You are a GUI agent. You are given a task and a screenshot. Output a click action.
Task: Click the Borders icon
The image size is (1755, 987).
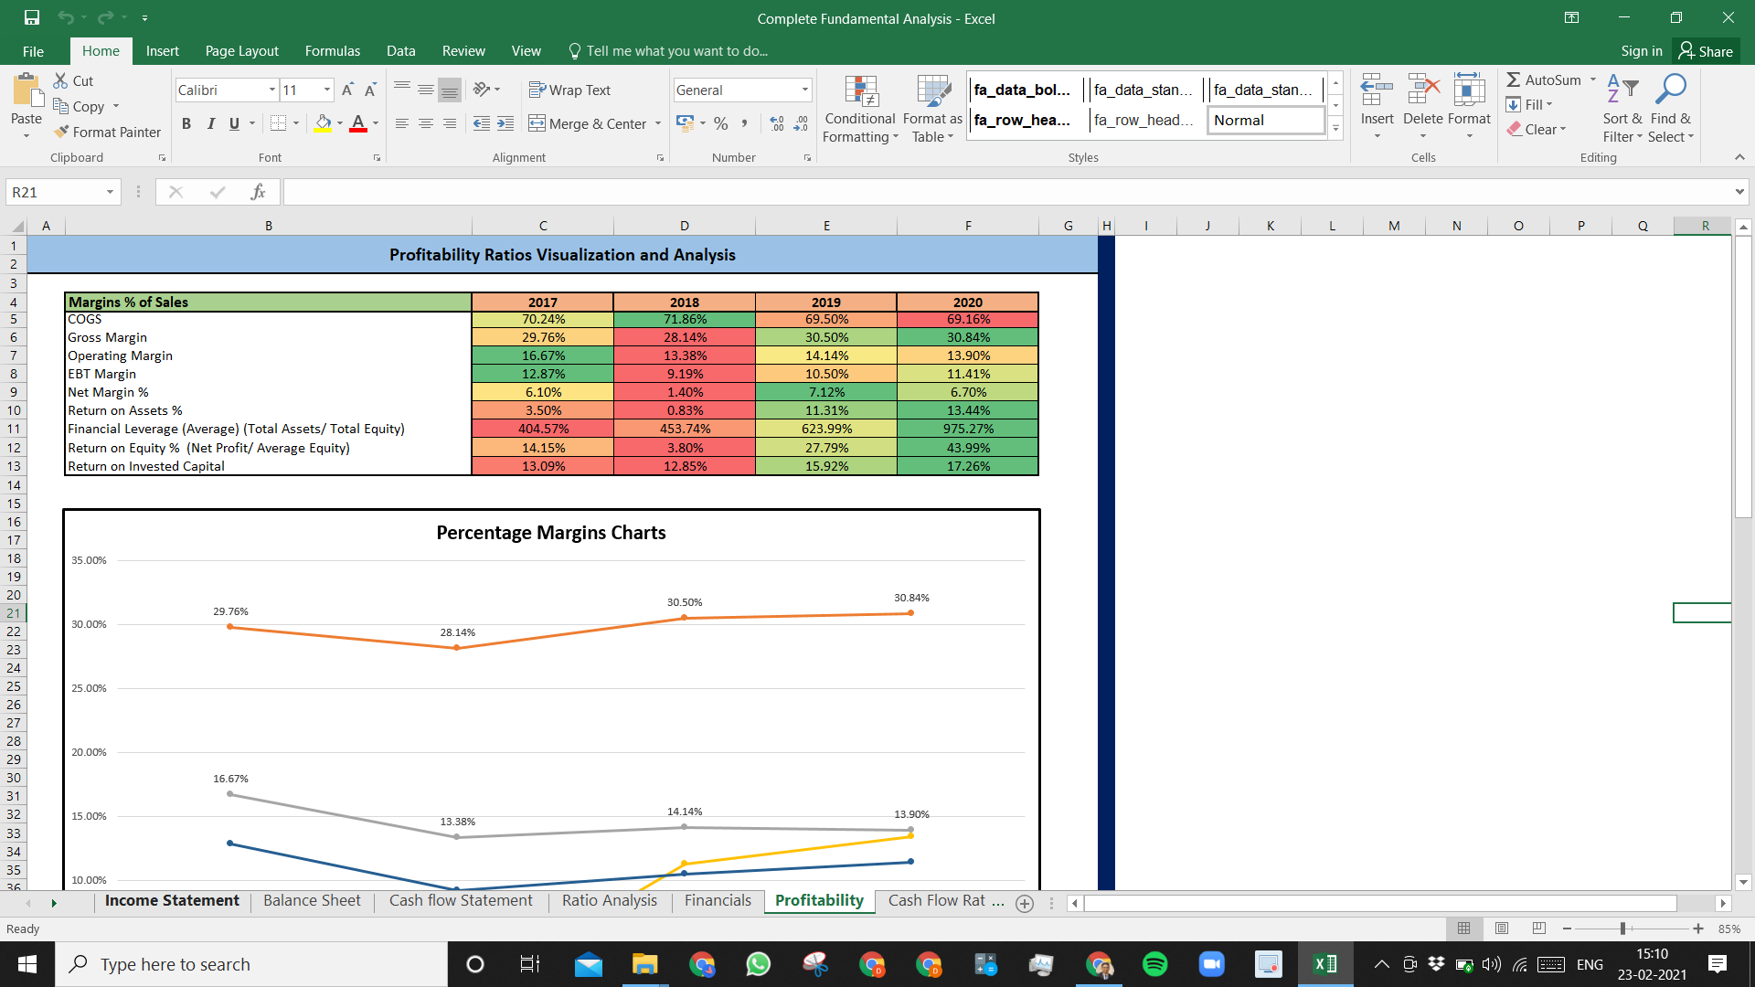click(279, 123)
